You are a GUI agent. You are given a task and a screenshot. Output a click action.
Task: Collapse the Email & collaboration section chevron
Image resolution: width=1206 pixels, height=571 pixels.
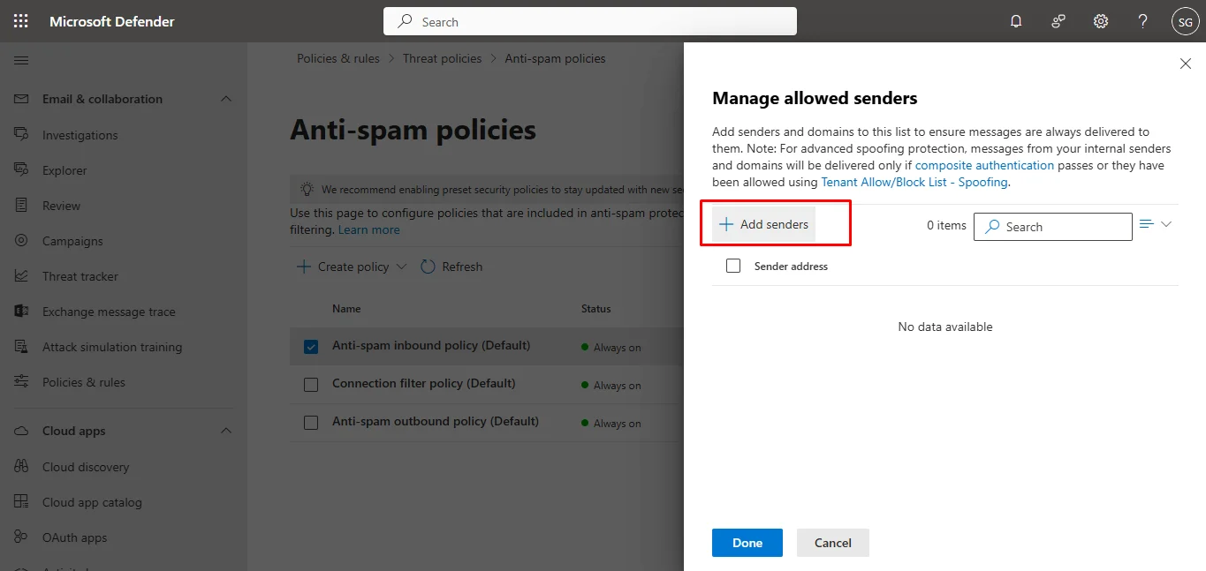click(x=226, y=99)
